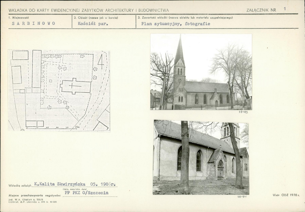Select the SARBINOWO locality field

33,23
